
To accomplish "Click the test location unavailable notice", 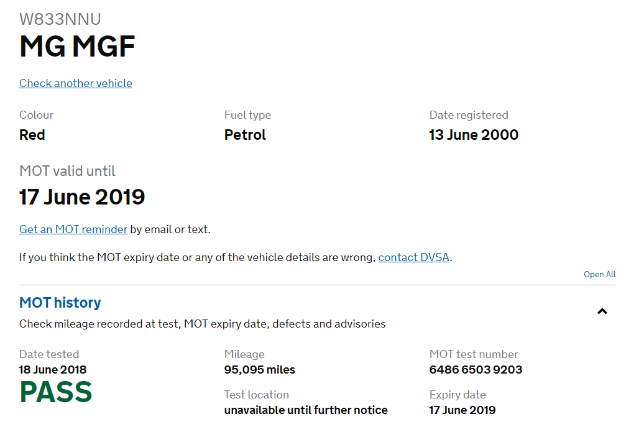I will point(306,410).
